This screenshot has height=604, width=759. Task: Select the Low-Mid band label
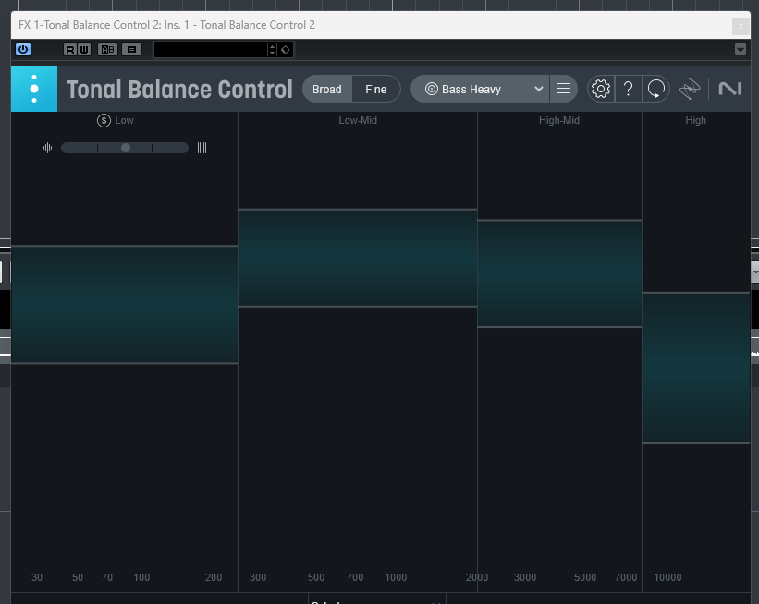[358, 120]
